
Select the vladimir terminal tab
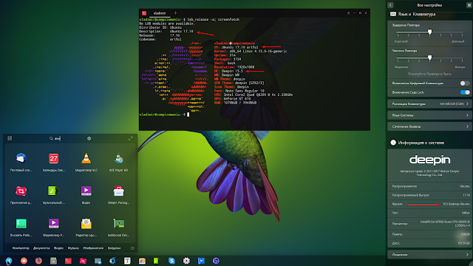[160, 13]
